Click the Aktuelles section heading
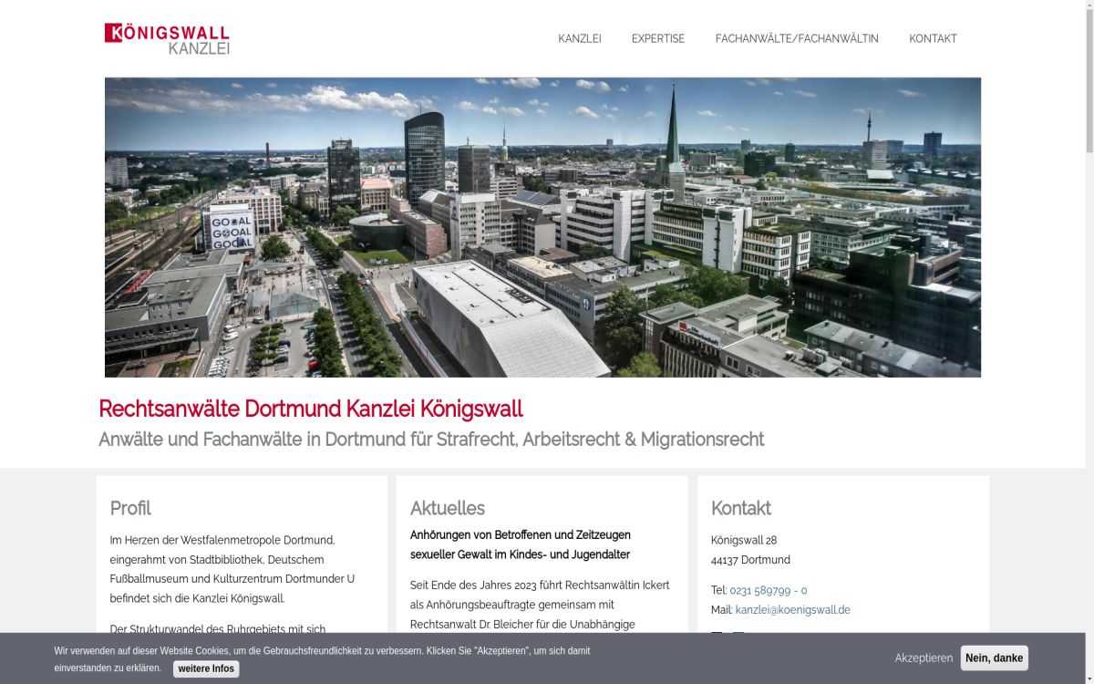Image resolution: width=1094 pixels, height=684 pixels. pos(447,508)
